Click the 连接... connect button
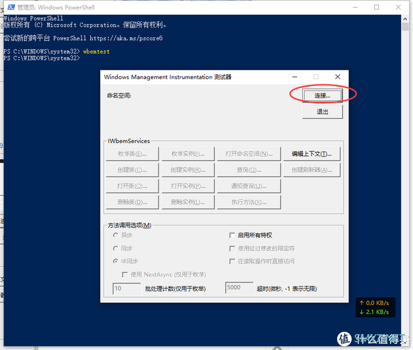 click(x=323, y=95)
